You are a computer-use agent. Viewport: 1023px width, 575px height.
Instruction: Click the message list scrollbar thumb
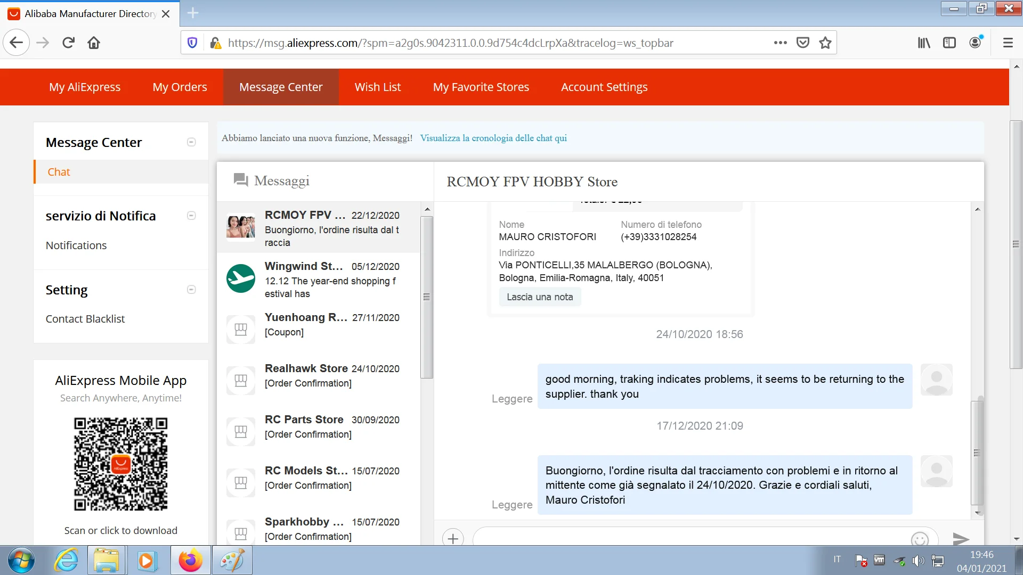click(x=426, y=297)
